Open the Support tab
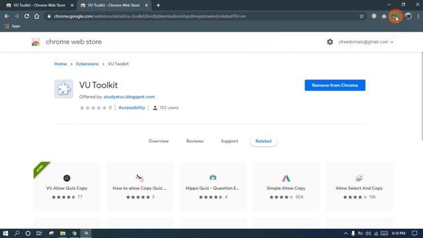 (x=229, y=141)
